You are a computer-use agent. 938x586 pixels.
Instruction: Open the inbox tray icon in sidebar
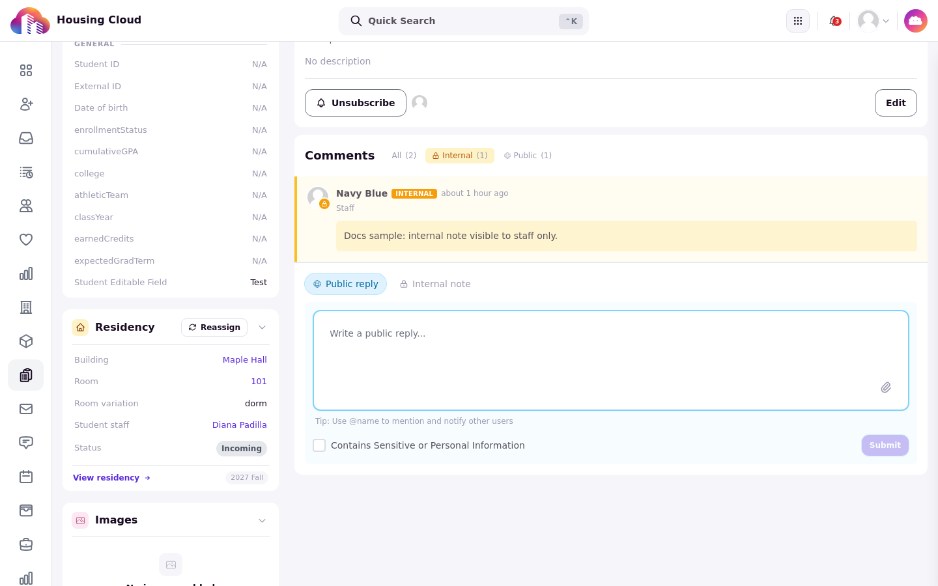(26, 138)
